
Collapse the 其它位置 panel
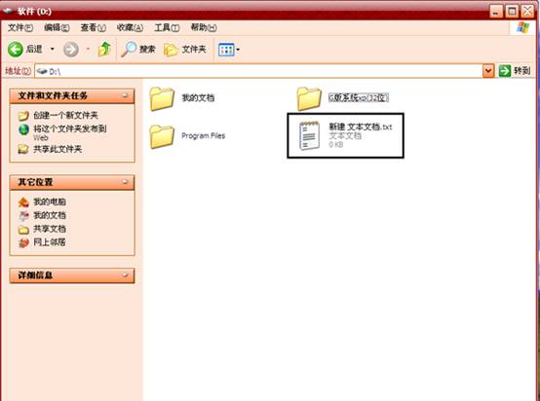click(x=125, y=182)
